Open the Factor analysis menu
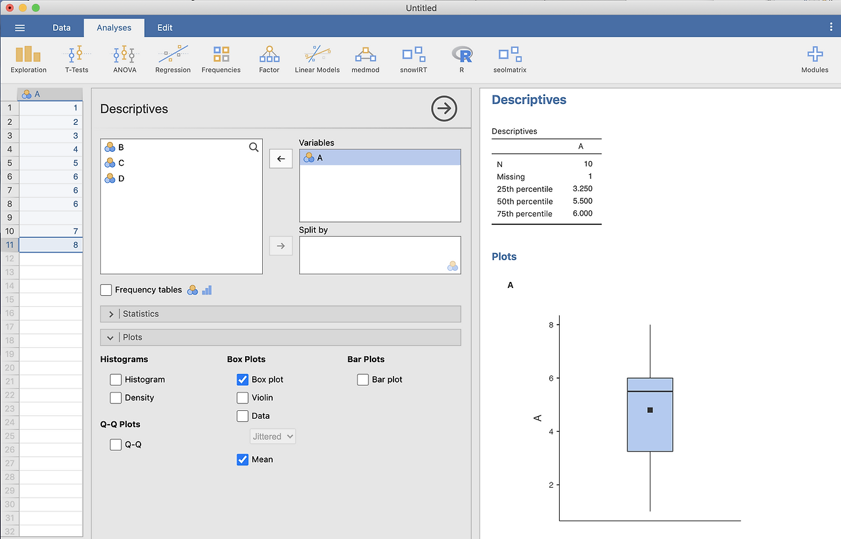 [269, 59]
